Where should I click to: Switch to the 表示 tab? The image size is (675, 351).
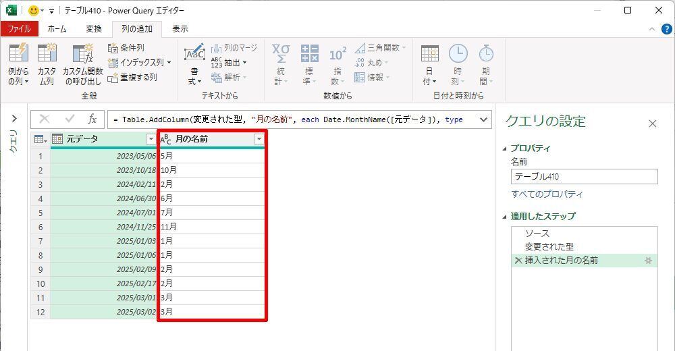pos(180,29)
